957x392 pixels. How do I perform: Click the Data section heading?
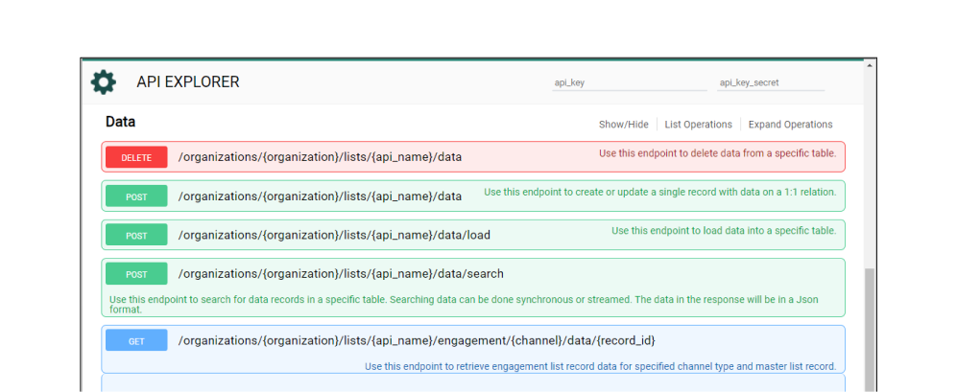(x=120, y=122)
